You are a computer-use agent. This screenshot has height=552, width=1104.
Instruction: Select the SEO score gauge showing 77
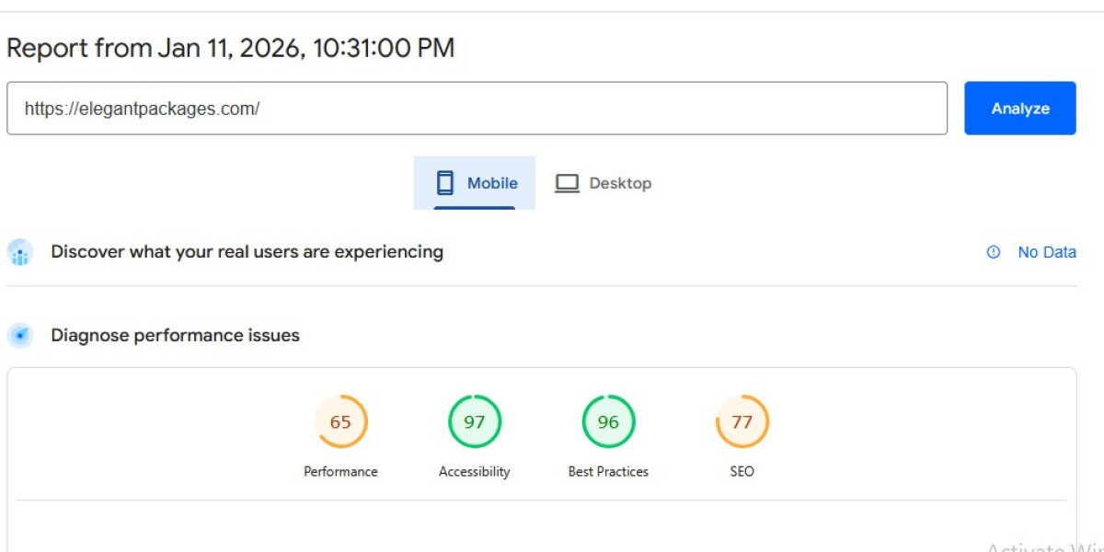(742, 422)
